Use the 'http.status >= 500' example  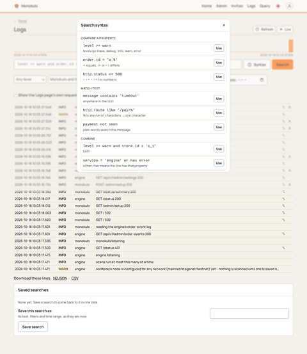219,77
